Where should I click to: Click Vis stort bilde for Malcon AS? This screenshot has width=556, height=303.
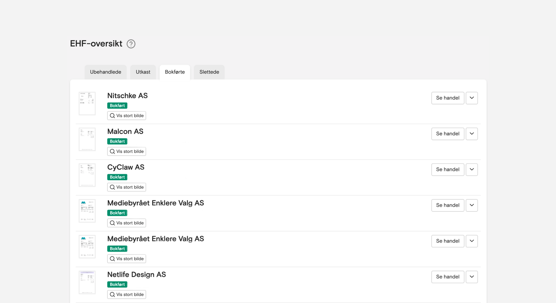click(126, 151)
